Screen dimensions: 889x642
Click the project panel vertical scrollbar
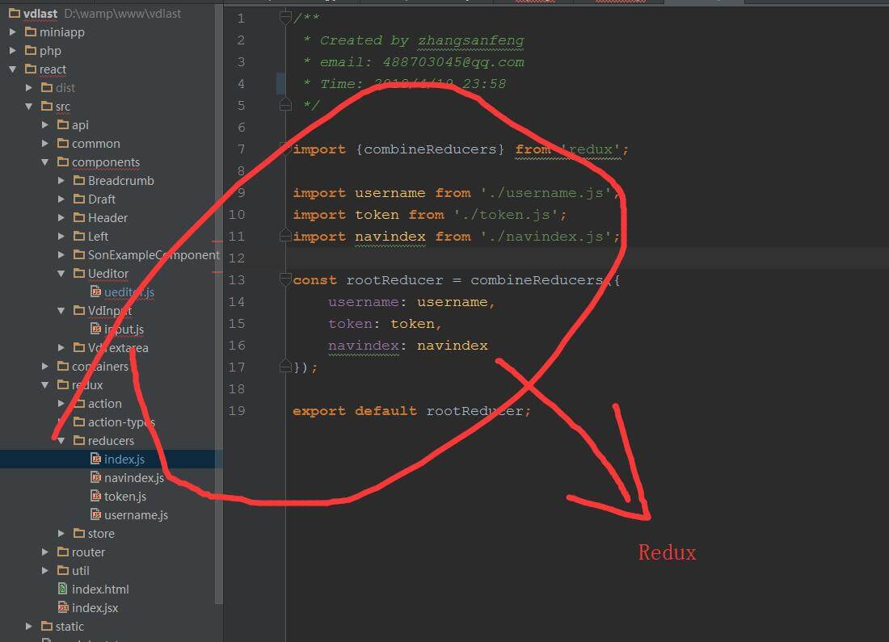tap(218, 323)
